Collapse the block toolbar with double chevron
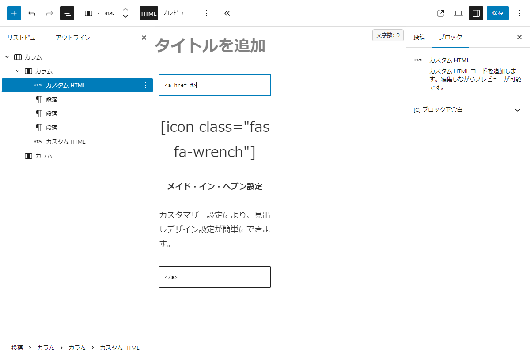The height and width of the screenshot is (353, 530). click(227, 13)
